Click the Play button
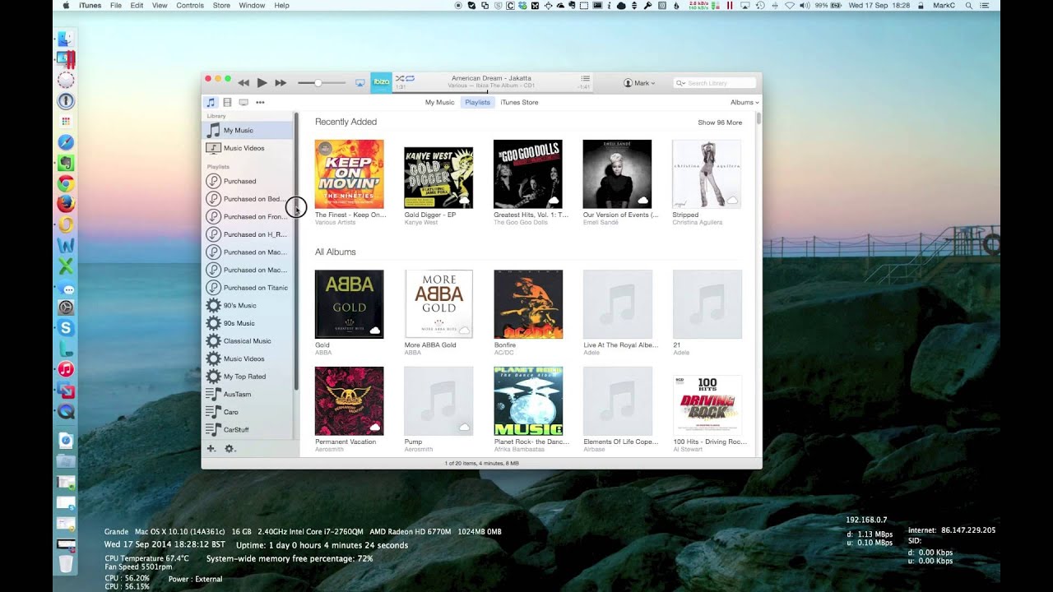1053x592 pixels. pos(262,83)
